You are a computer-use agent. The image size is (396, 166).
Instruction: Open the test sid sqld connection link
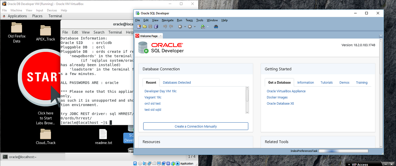coord(153,110)
